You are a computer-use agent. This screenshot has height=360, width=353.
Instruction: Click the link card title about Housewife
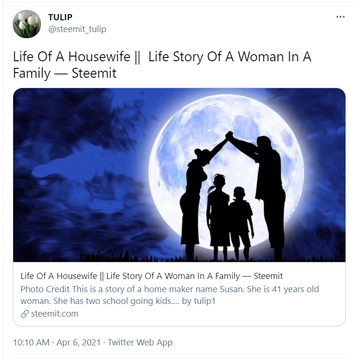[152, 276]
